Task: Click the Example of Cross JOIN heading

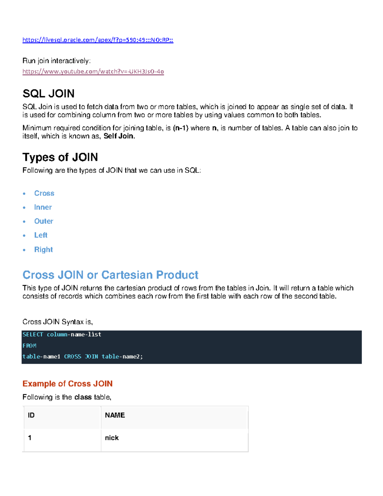Action: pyautogui.click(x=67, y=384)
